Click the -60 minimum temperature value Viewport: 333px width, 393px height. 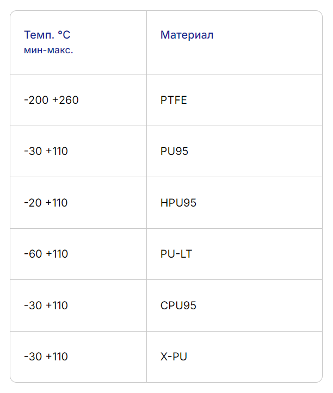click(x=33, y=254)
